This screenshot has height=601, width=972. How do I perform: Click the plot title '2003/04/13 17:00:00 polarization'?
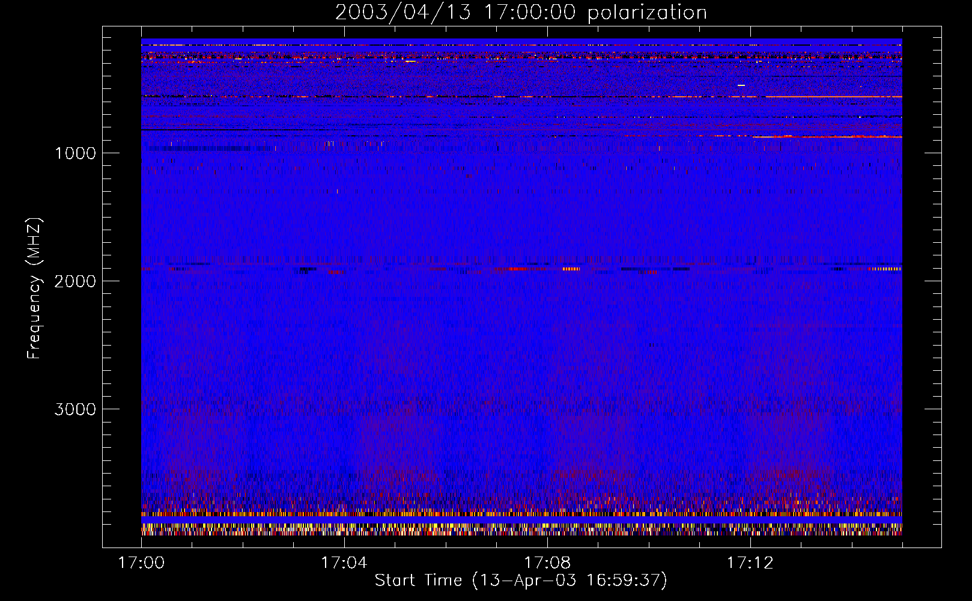point(521,13)
